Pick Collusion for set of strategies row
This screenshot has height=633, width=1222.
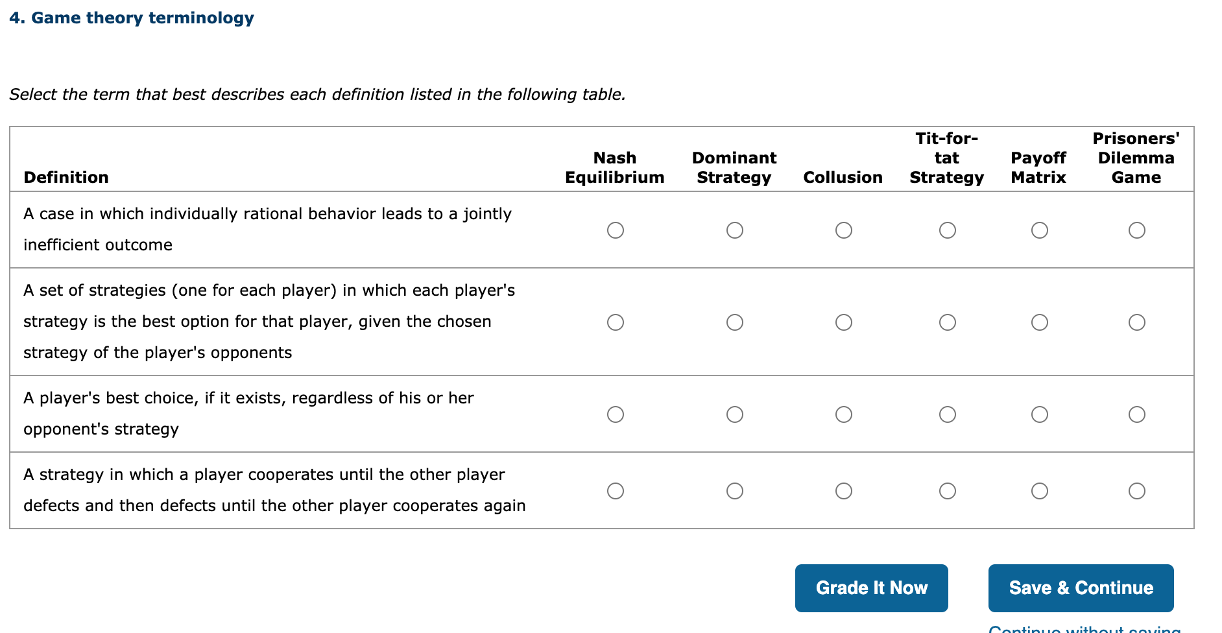pos(843,322)
